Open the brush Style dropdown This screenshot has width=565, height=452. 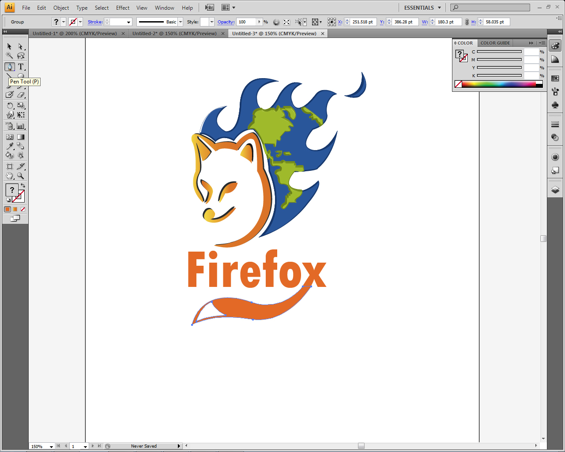point(211,22)
